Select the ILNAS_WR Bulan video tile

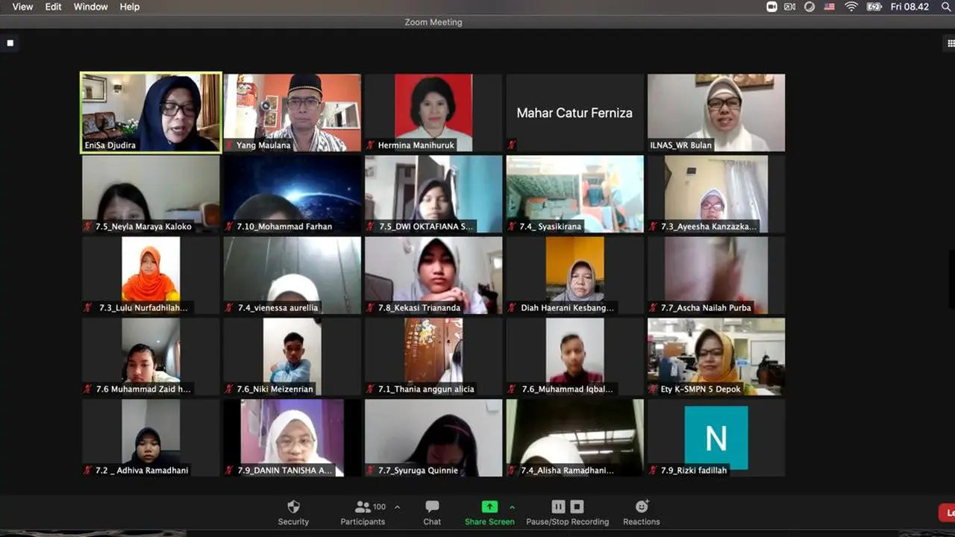coord(716,113)
